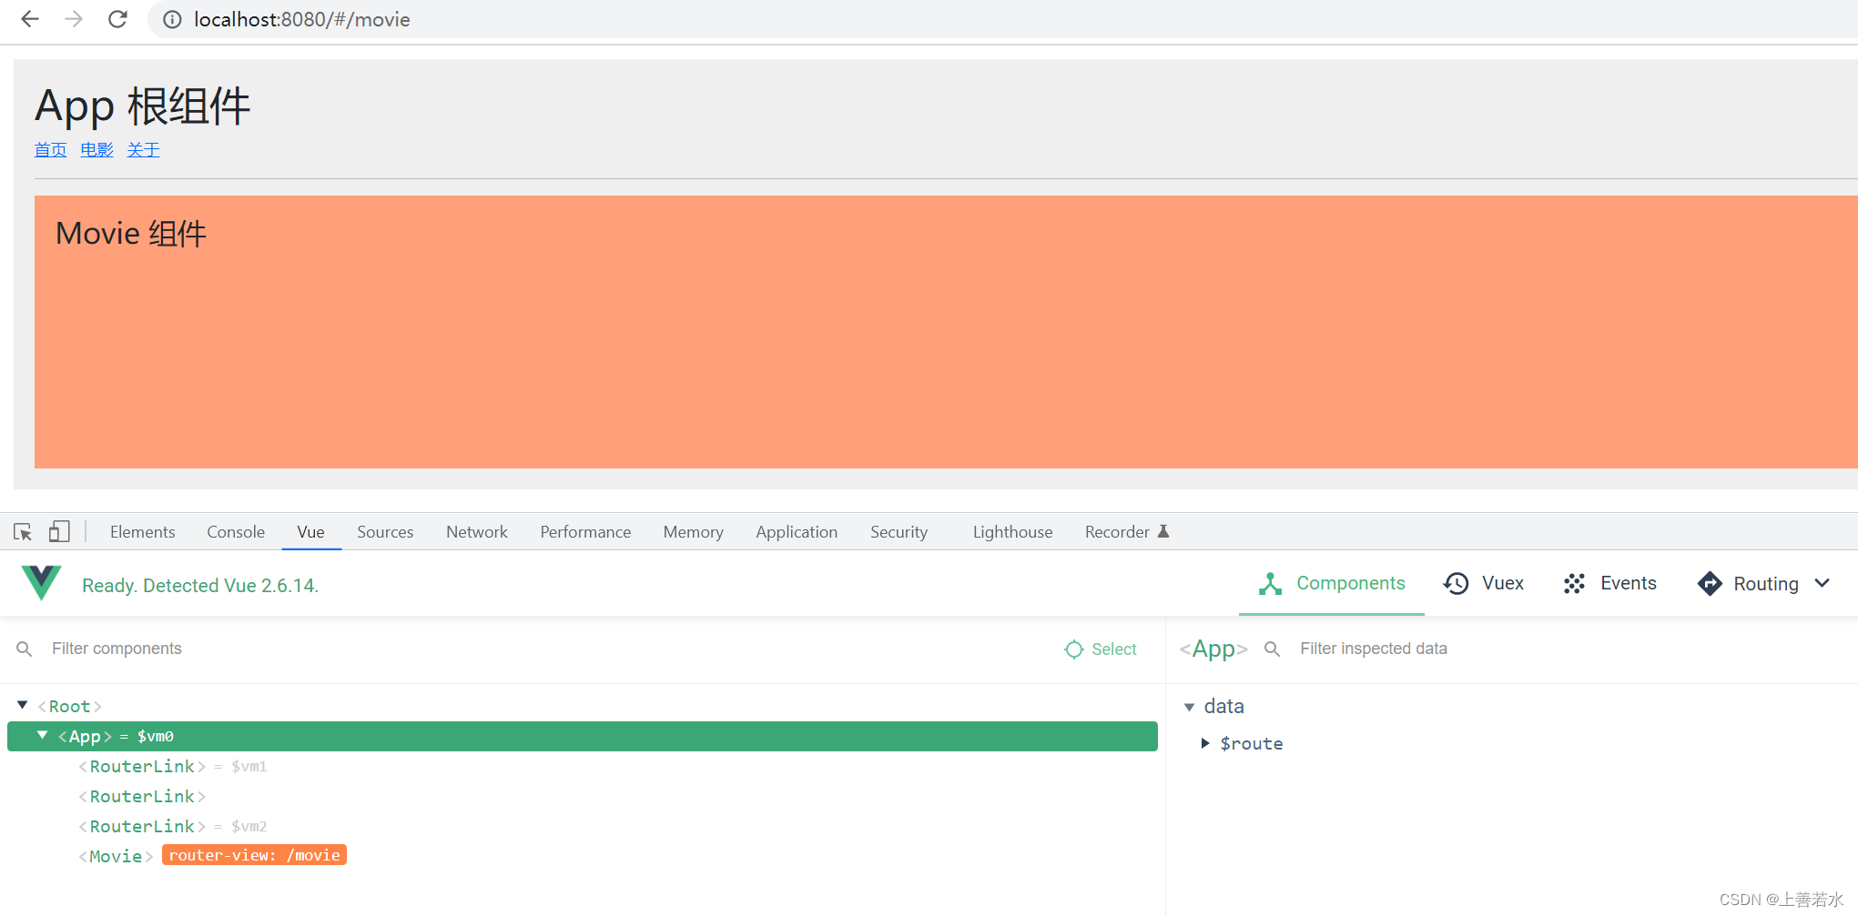View site information icon in address bar

tap(172, 19)
